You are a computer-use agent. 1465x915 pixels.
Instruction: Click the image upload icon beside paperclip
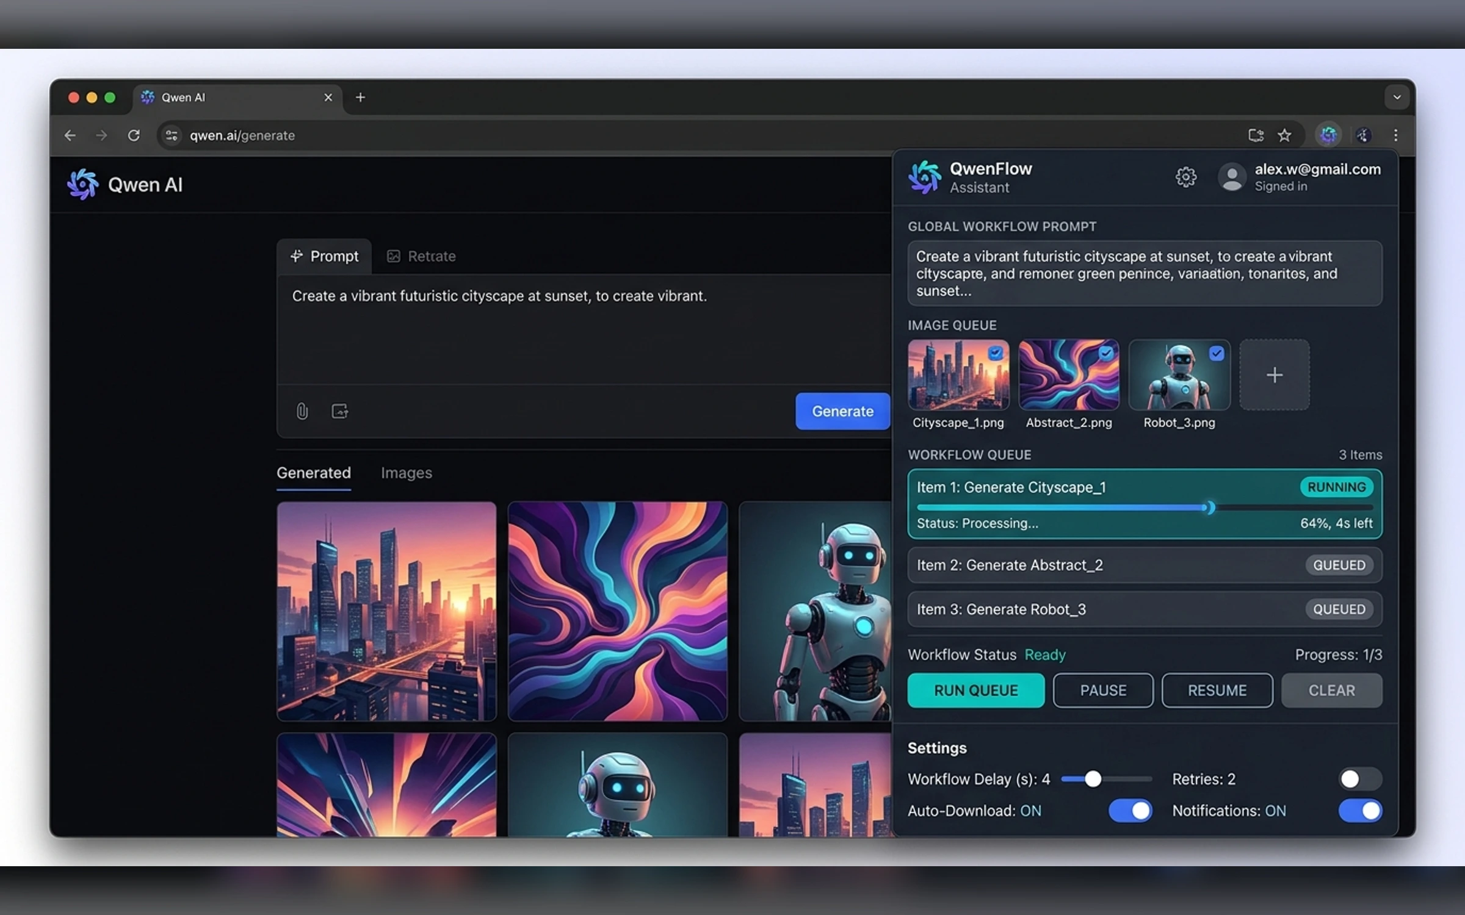pos(340,411)
